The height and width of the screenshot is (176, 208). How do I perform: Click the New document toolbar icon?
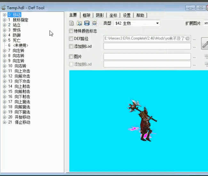[71, 23]
